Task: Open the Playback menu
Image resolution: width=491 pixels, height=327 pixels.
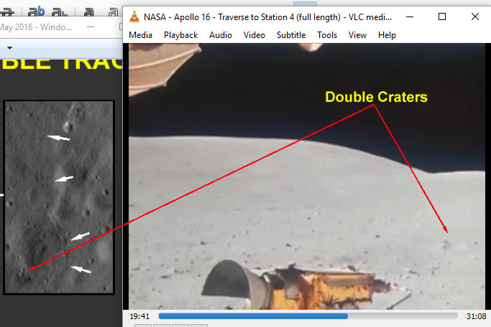Action: [x=180, y=35]
